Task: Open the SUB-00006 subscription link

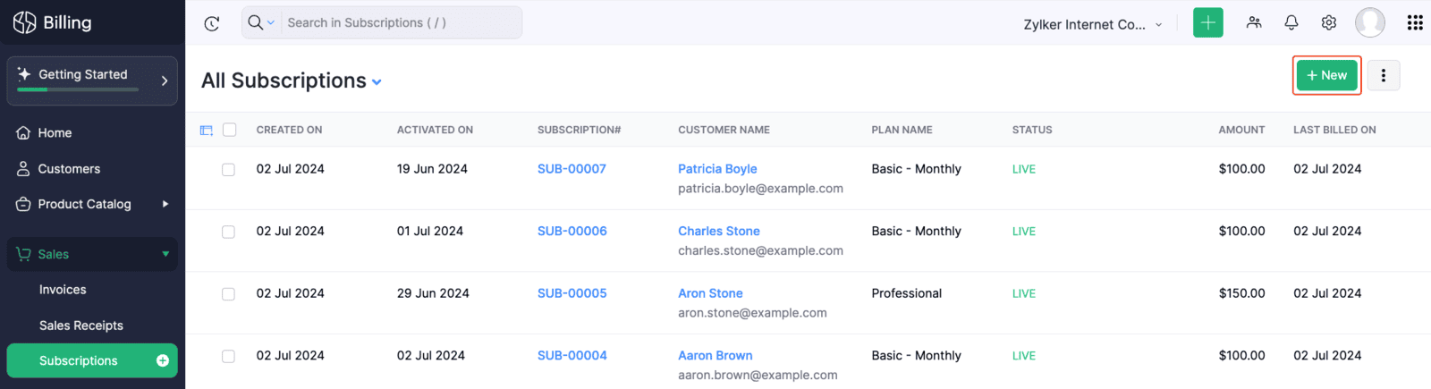Action: pyautogui.click(x=572, y=231)
